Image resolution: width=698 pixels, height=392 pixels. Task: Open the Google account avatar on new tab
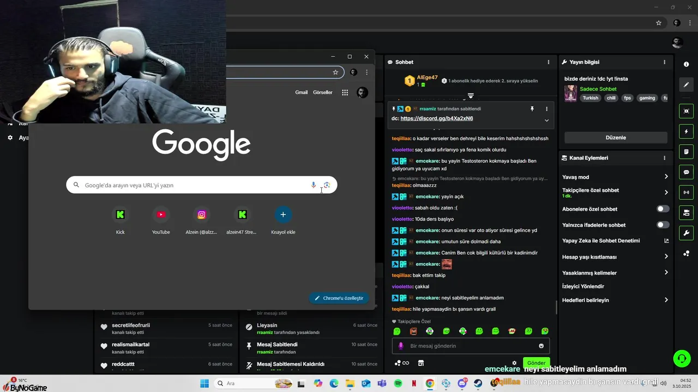point(362,93)
